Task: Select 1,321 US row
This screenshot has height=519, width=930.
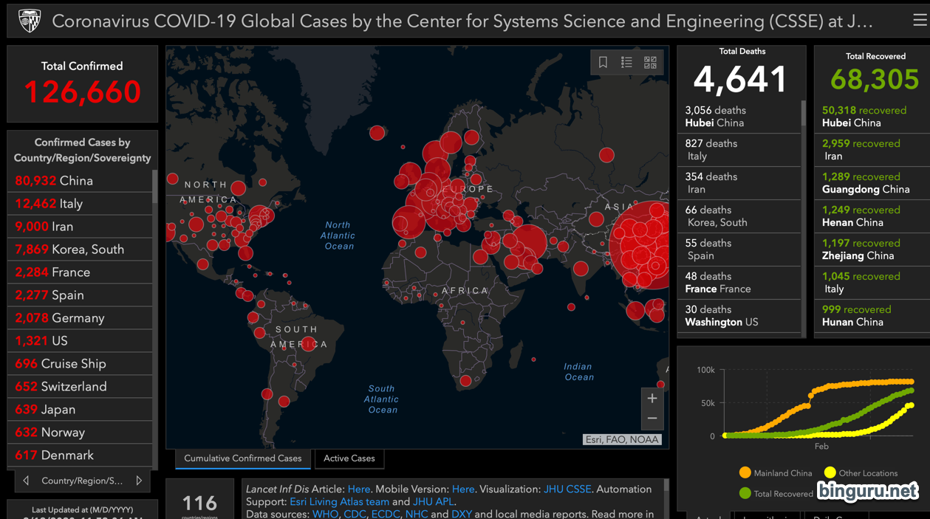Action: click(80, 341)
